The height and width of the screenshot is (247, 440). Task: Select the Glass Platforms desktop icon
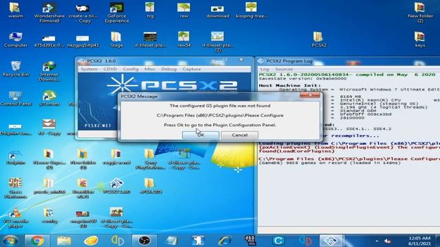[x=15, y=188]
